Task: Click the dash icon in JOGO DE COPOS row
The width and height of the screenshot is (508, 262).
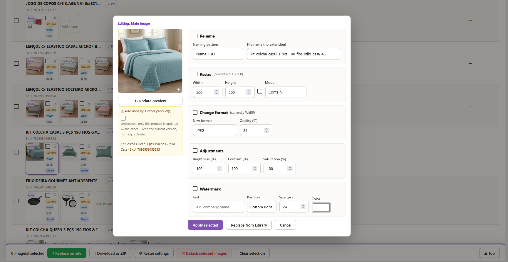Action: 470,21
